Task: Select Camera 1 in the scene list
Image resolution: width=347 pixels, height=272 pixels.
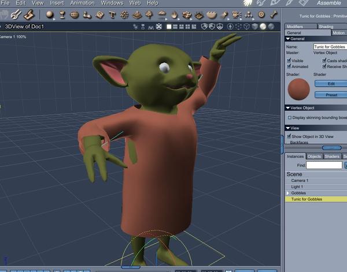Action: (316, 181)
